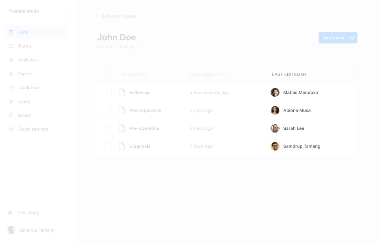The height and width of the screenshot is (243, 378).
Task: Select the Data icon in the sidebar
Action: pos(11,32)
